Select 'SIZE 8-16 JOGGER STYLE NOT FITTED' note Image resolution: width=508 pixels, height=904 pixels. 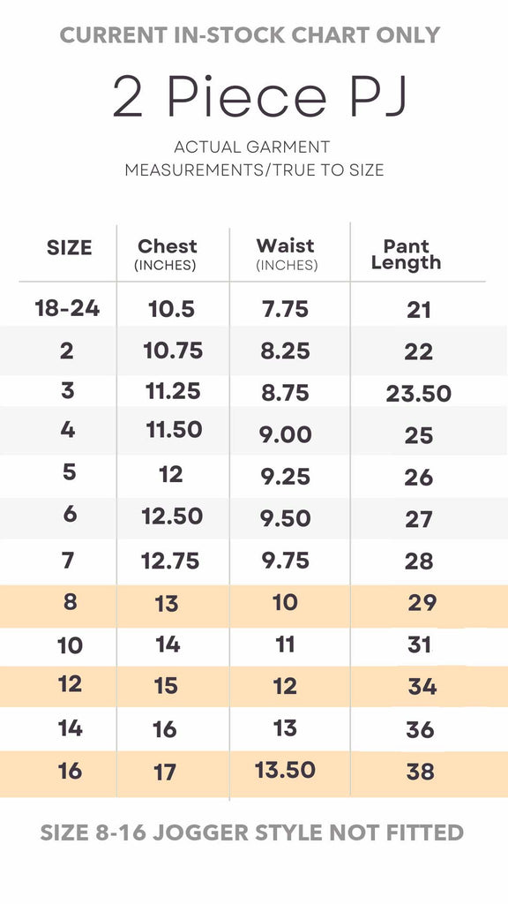coord(251,832)
